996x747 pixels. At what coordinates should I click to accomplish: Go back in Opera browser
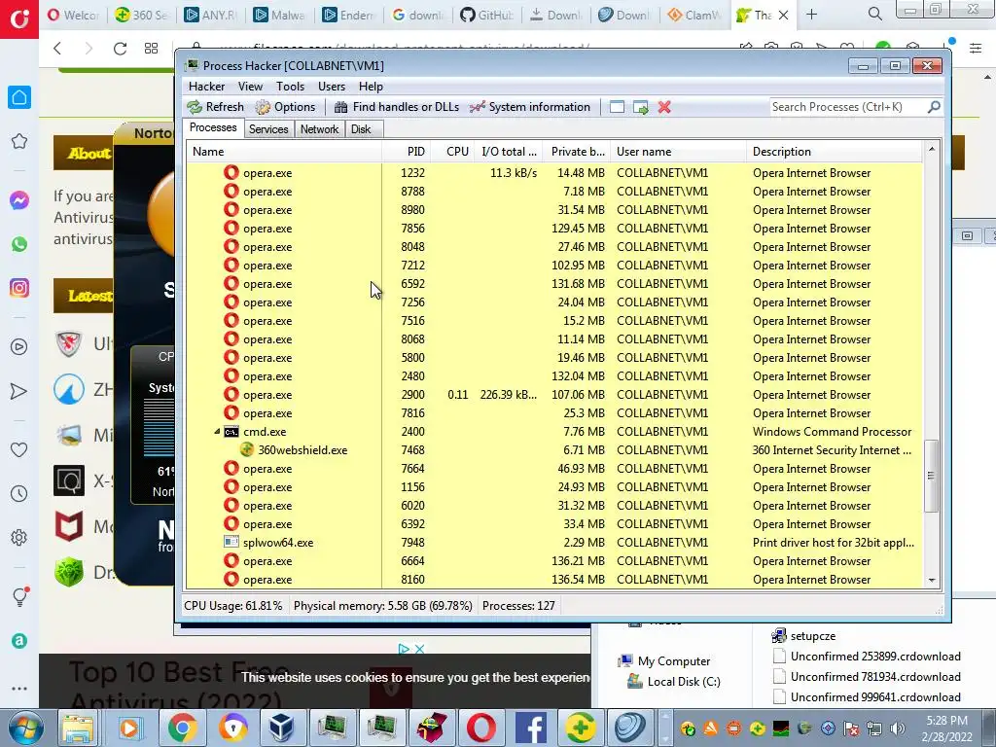point(57,49)
